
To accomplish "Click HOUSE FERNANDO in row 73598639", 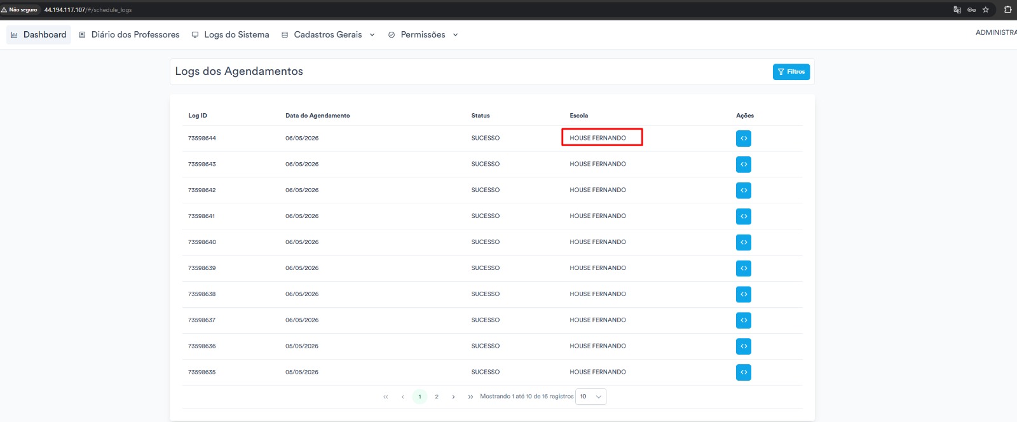I will [x=598, y=268].
